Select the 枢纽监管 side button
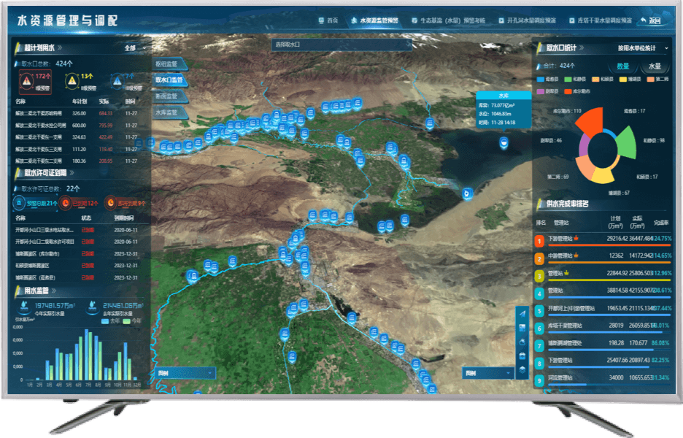 (x=170, y=64)
